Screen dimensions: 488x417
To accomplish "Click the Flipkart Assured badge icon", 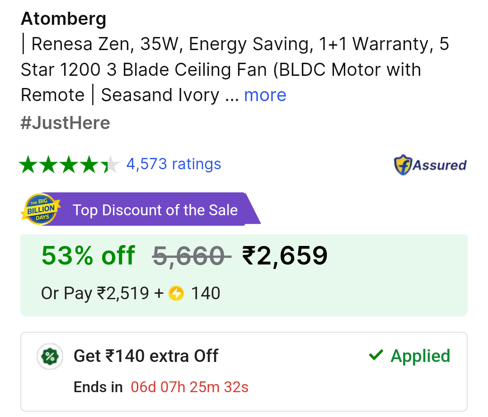I will [x=403, y=164].
